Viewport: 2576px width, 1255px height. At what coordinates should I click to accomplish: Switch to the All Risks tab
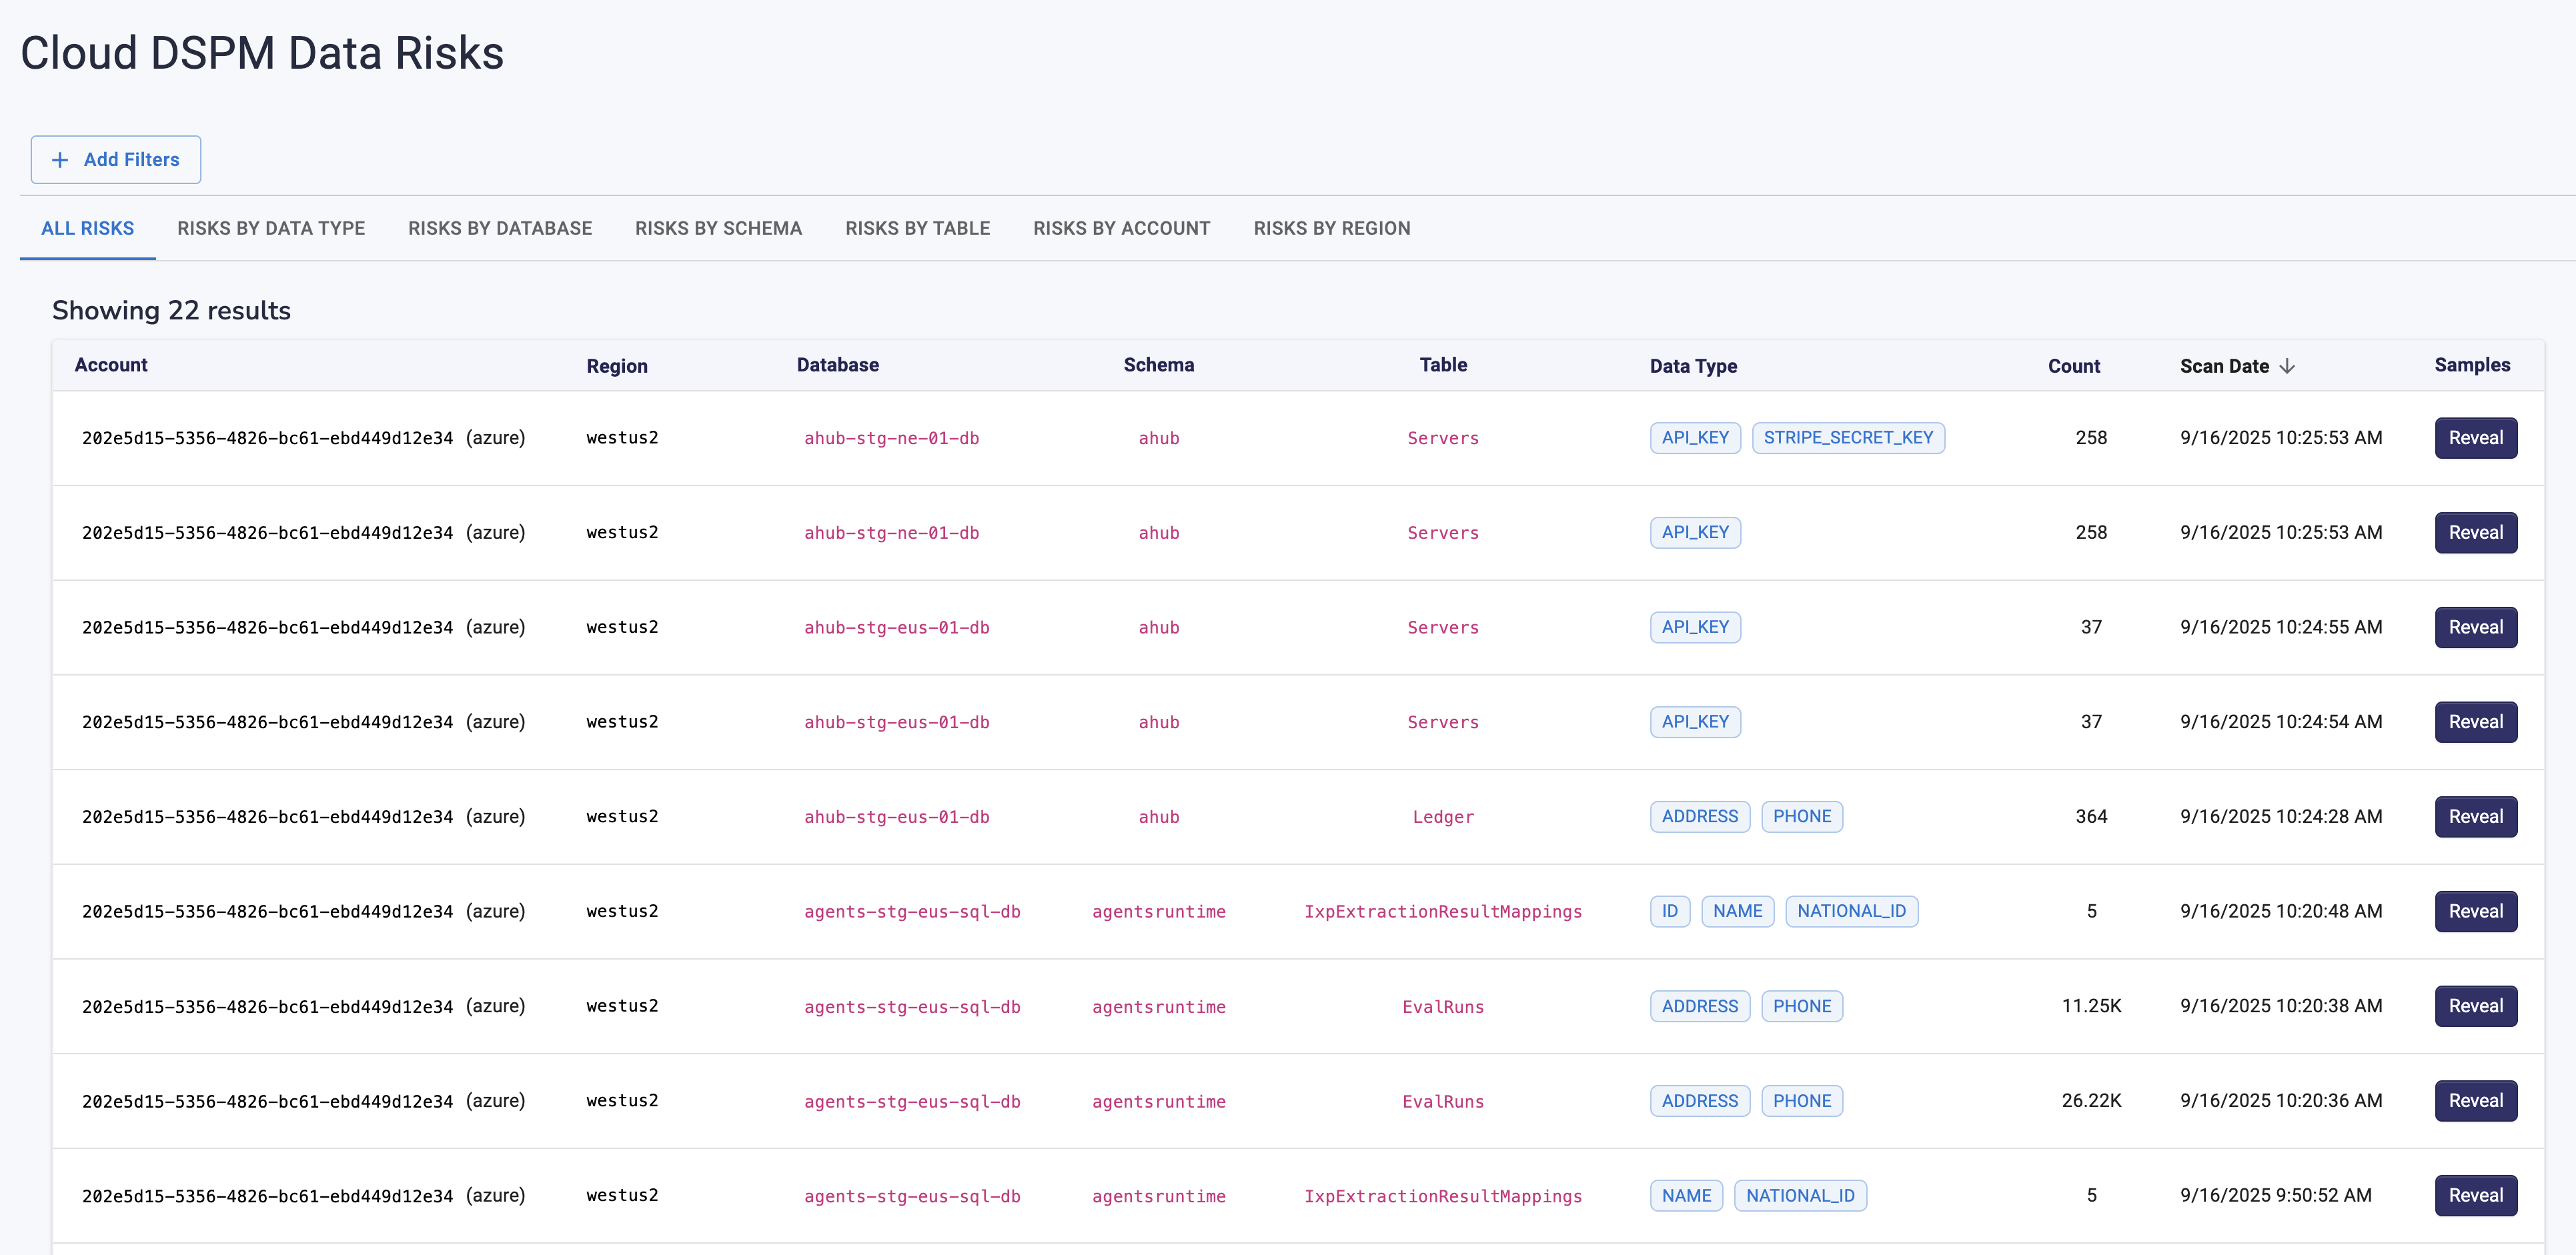(x=88, y=228)
